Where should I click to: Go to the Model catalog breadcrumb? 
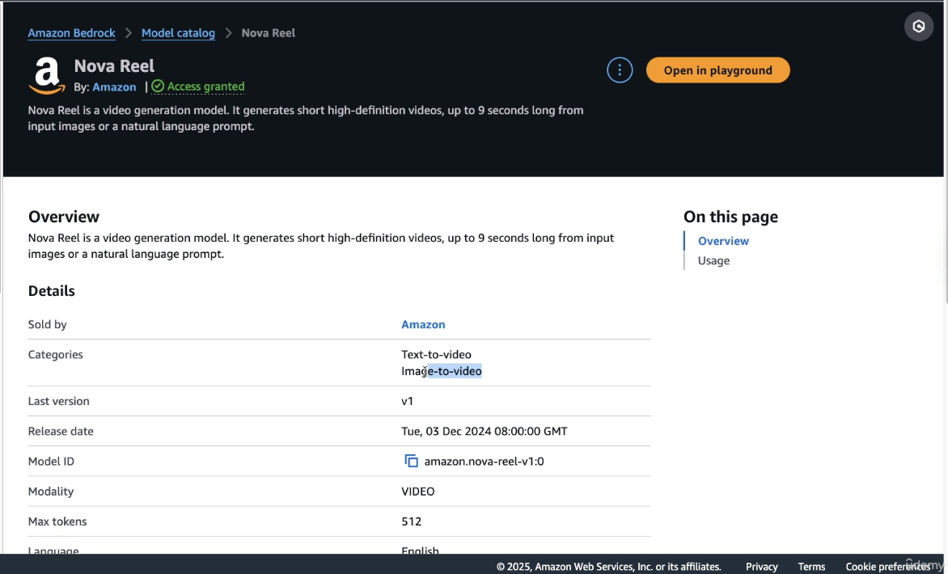click(x=178, y=33)
